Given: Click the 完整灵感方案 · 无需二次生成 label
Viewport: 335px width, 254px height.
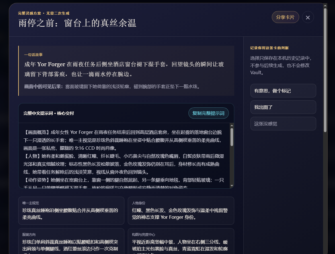Looking at the screenshot, I should (x=44, y=13).
